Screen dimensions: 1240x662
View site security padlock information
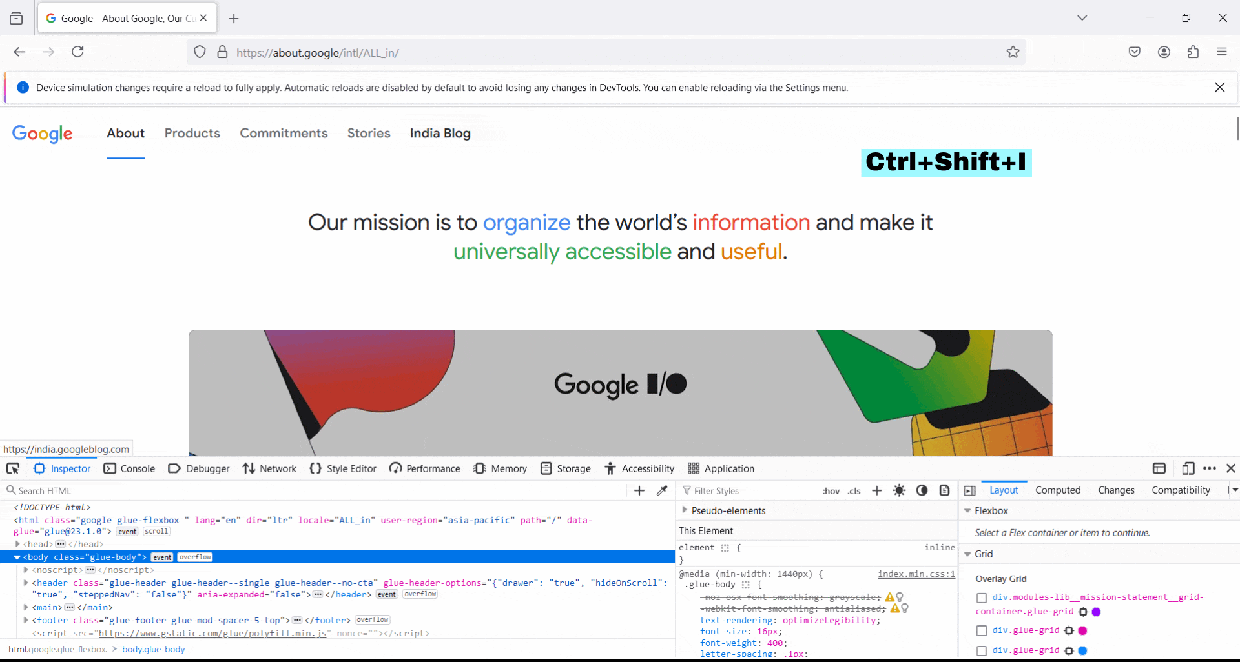pyautogui.click(x=222, y=52)
